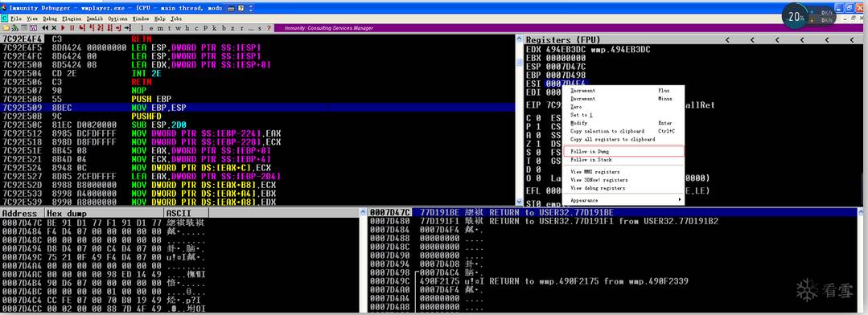Open the Options menu

pos(117,18)
